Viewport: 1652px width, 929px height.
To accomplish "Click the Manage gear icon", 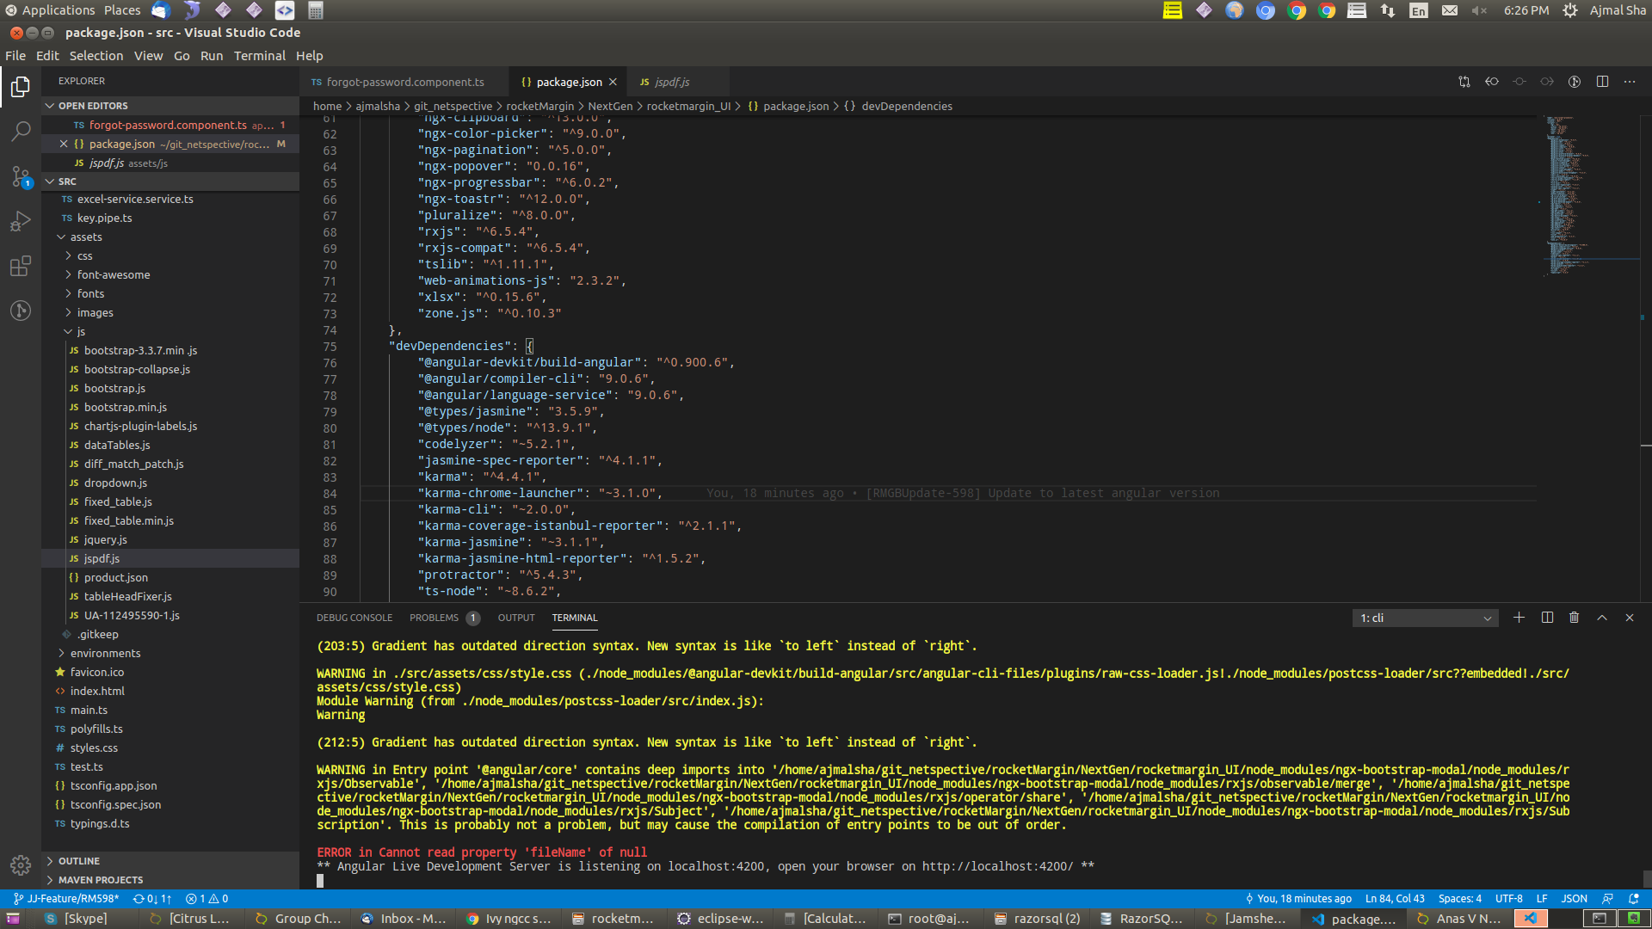I will (x=21, y=864).
